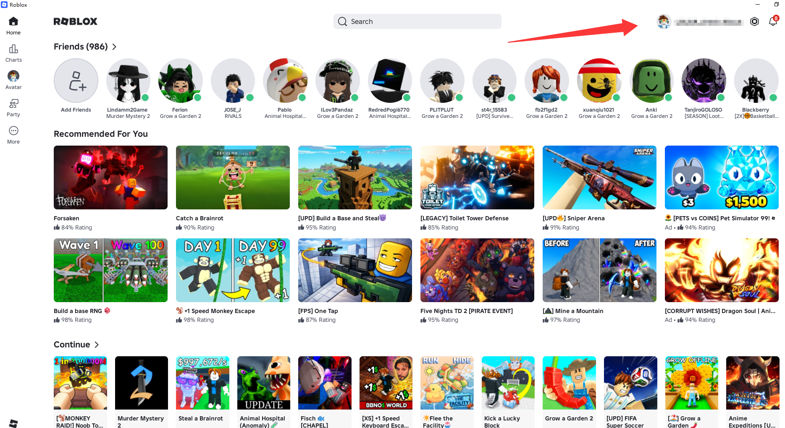785x428 pixels.
Task: Continue playing Grow a Garden 2
Action: click(x=569, y=383)
